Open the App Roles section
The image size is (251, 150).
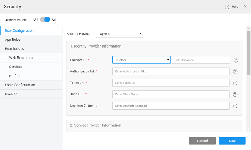(x=13, y=40)
